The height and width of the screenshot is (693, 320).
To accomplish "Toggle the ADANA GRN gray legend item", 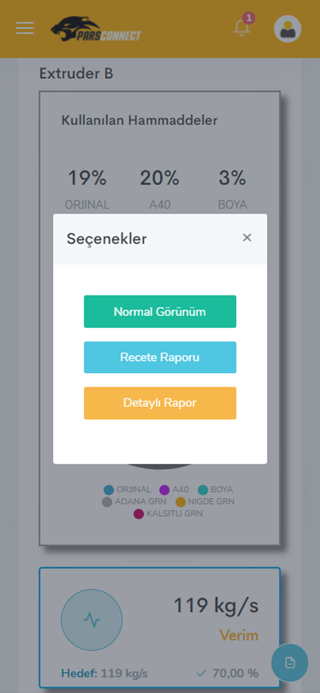I will click(x=134, y=502).
